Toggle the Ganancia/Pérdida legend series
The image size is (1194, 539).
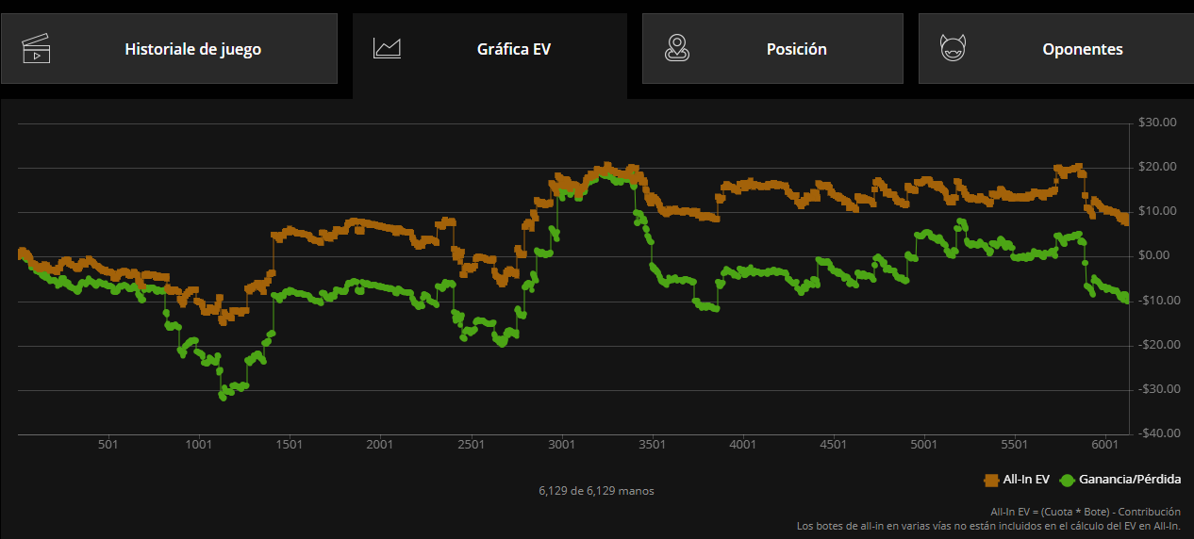click(x=1119, y=480)
